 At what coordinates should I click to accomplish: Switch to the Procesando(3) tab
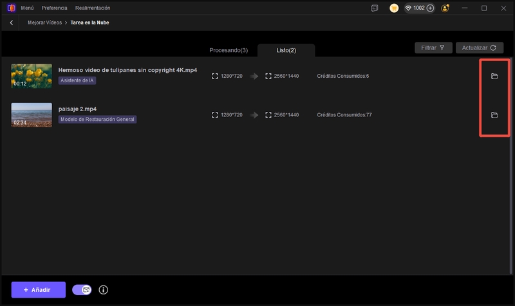tap(229, 50)
